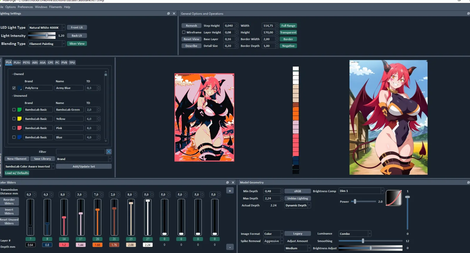Viewport: 470px width, 253px height.
Task: Open the Brightness Comp dropdown
Action: tap(361, 191)
